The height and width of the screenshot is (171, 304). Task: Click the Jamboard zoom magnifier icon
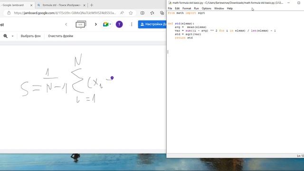5,36
